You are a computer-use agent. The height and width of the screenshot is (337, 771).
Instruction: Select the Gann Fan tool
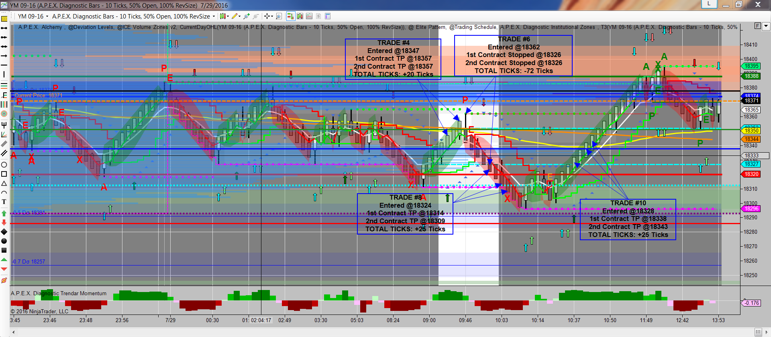click(x=4, y=135)
